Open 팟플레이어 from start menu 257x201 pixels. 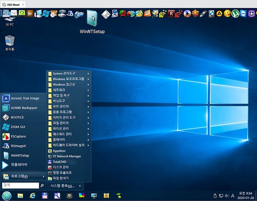[x=24, y=165]
